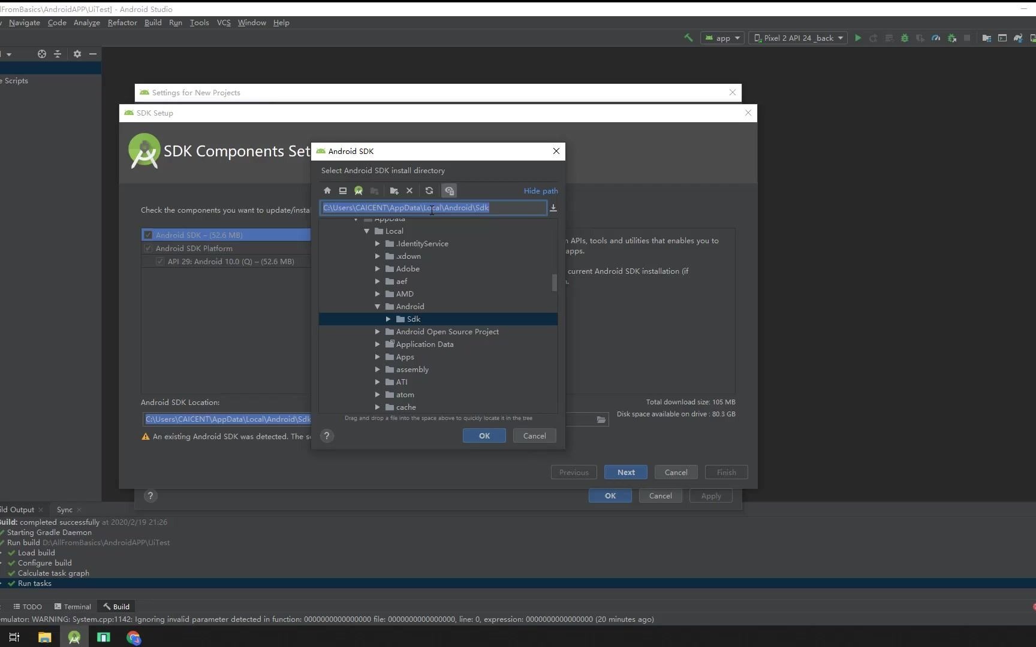
Task: Select the cache folder in tree
Action: [x=406, y=407]
